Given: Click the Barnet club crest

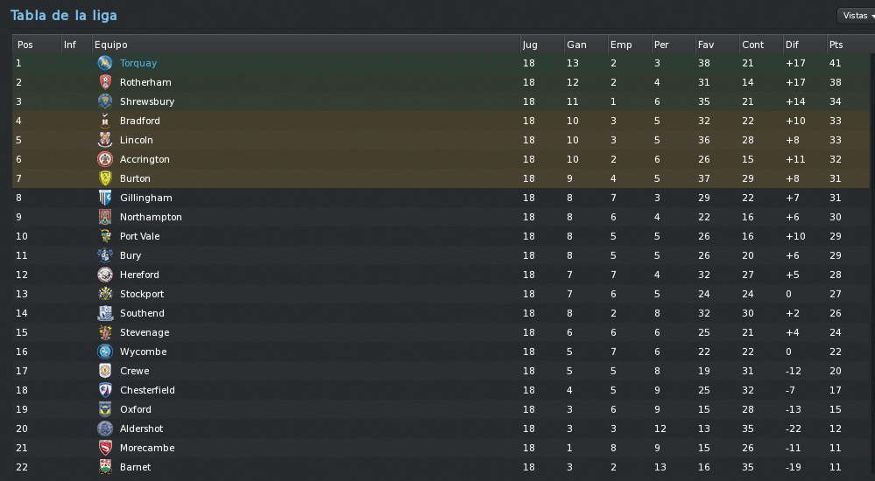Looking at the screenshot, I should (x=105, y=466).
